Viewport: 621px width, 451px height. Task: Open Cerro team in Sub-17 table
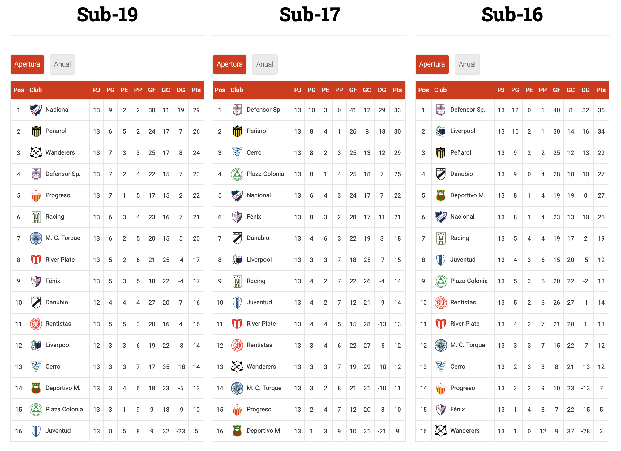[254, 152]
